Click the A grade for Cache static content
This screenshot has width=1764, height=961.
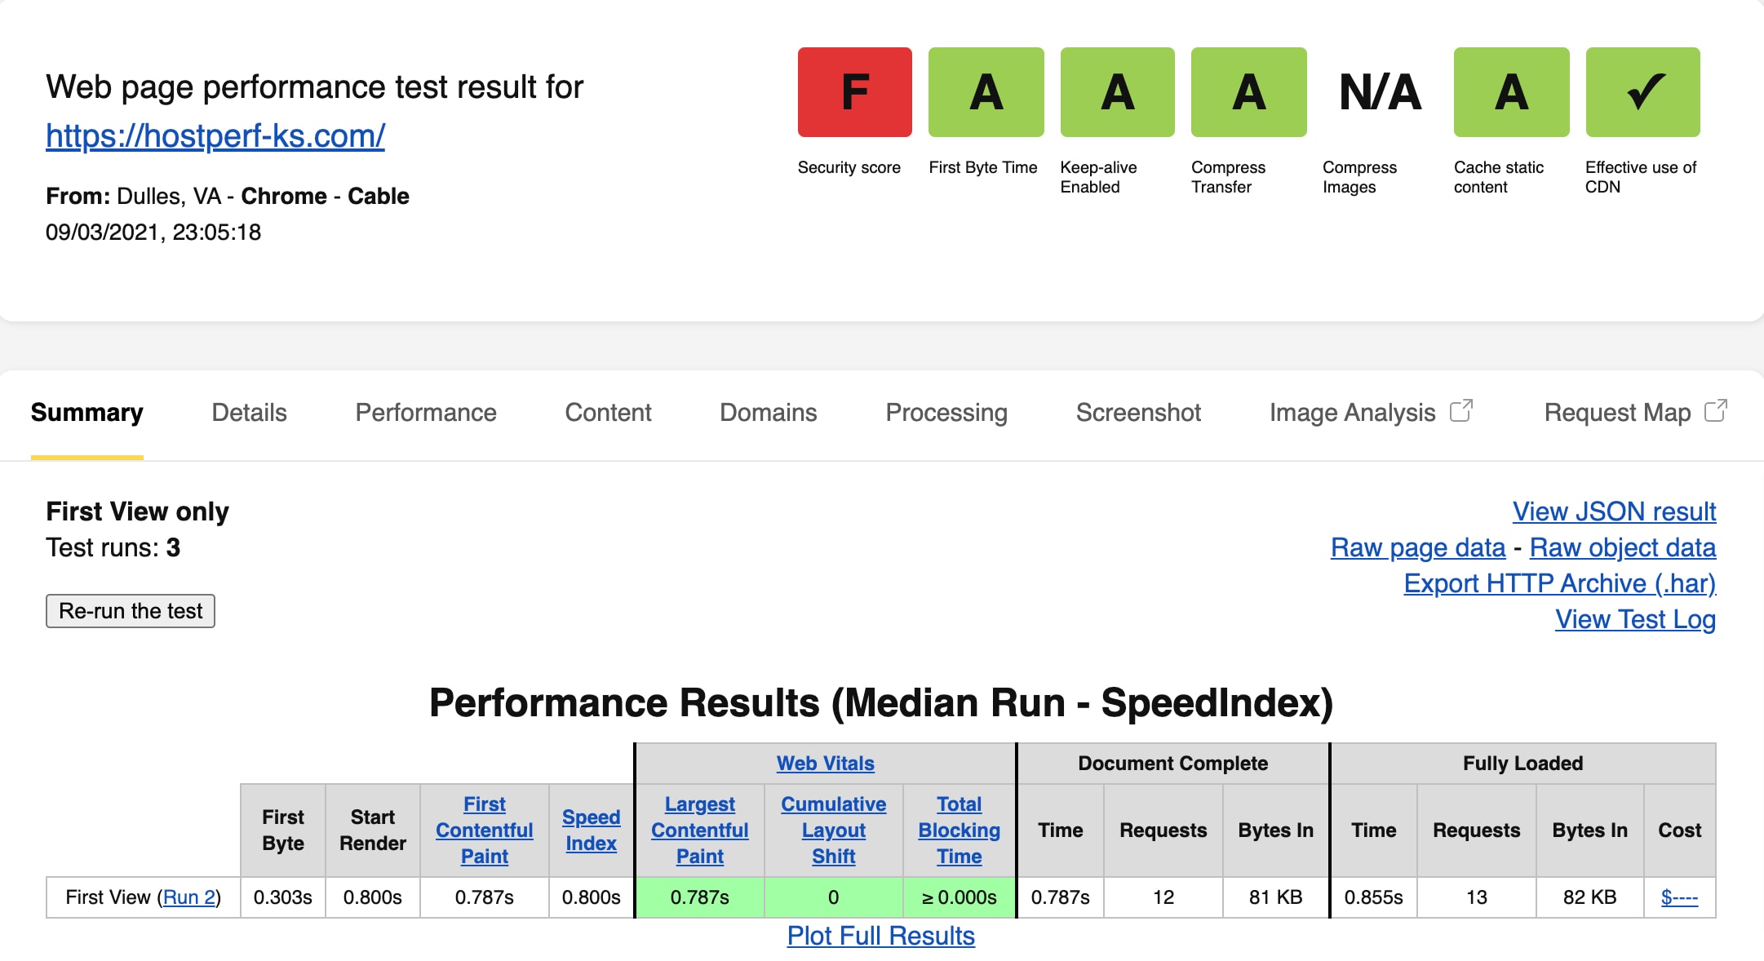coord(1511,92)
